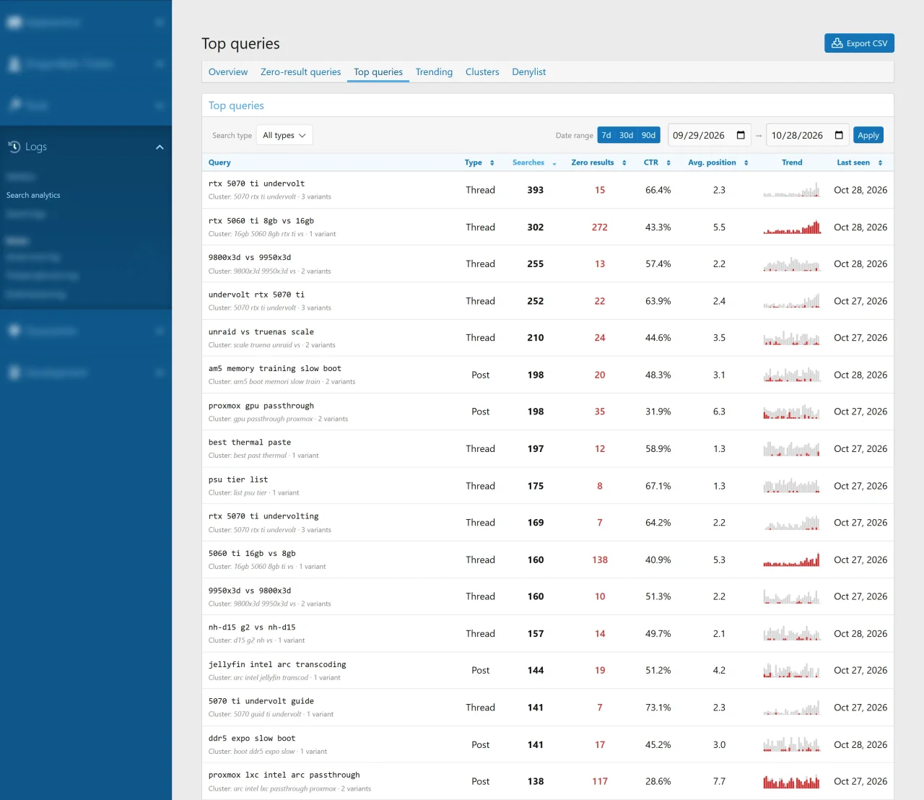Image resolution: width=924 pixels, height=800 pixels.
Task: Select the 90d date range
Action: click(x=648, y=135)
